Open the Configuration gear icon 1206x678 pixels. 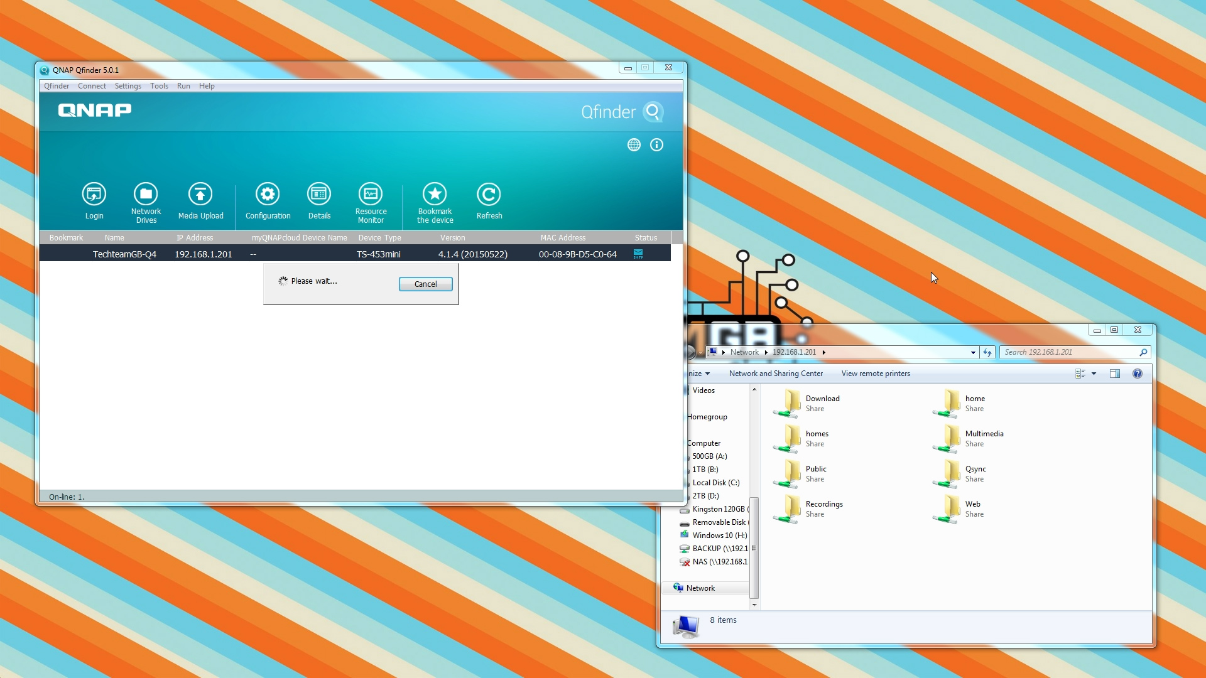coord(268,195)
